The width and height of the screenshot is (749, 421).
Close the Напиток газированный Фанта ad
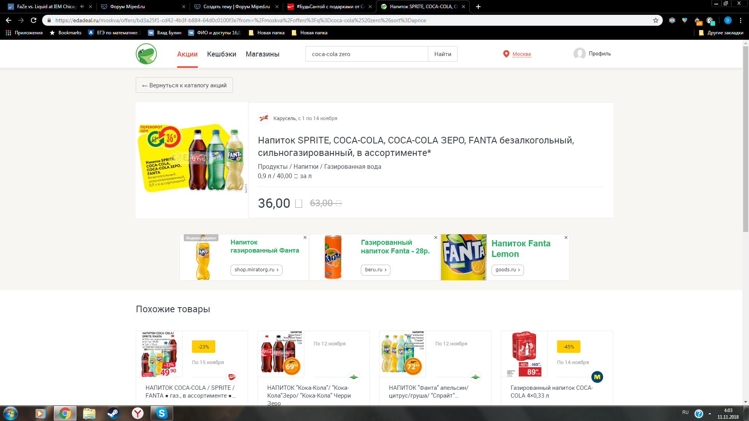coord(305,237)
